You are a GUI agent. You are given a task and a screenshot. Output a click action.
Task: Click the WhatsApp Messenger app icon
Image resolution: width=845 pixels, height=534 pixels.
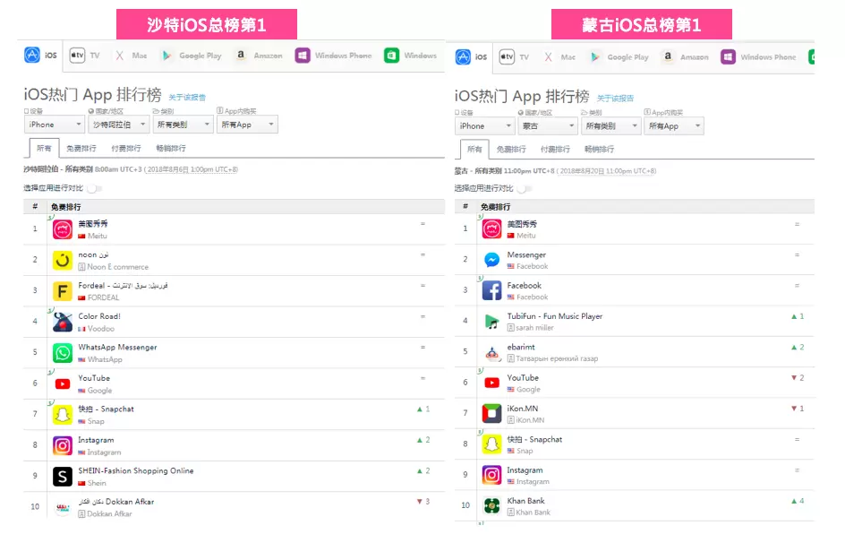point(63,353)
